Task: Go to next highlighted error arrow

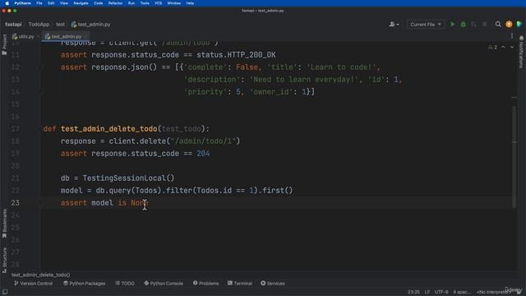Action: 512,48
